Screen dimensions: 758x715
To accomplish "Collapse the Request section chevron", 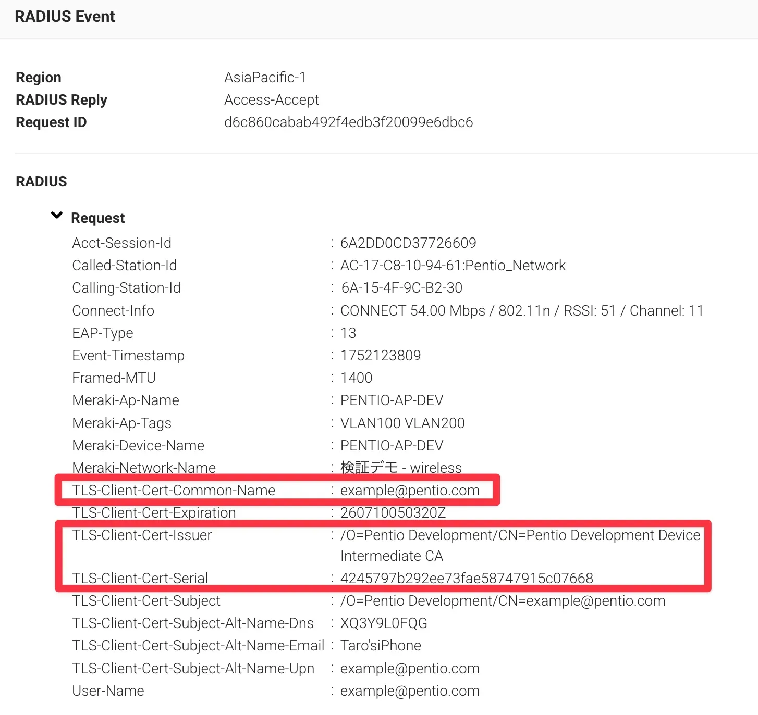I will (57, 216).
